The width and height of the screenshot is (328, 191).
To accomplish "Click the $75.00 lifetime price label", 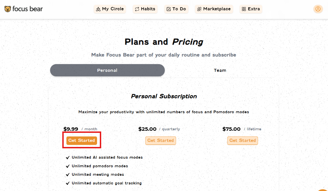I will point(232,129).
